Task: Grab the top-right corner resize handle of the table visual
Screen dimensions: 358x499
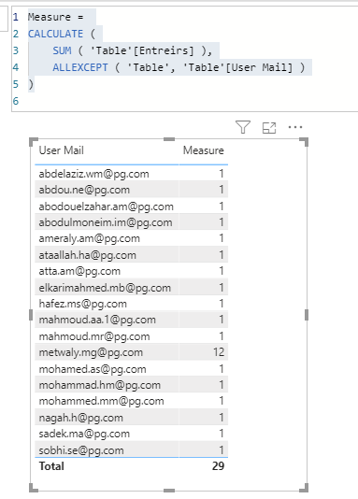Action: tap(305, 141)
